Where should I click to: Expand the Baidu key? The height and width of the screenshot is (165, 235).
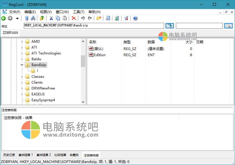(x=22, y=59)
